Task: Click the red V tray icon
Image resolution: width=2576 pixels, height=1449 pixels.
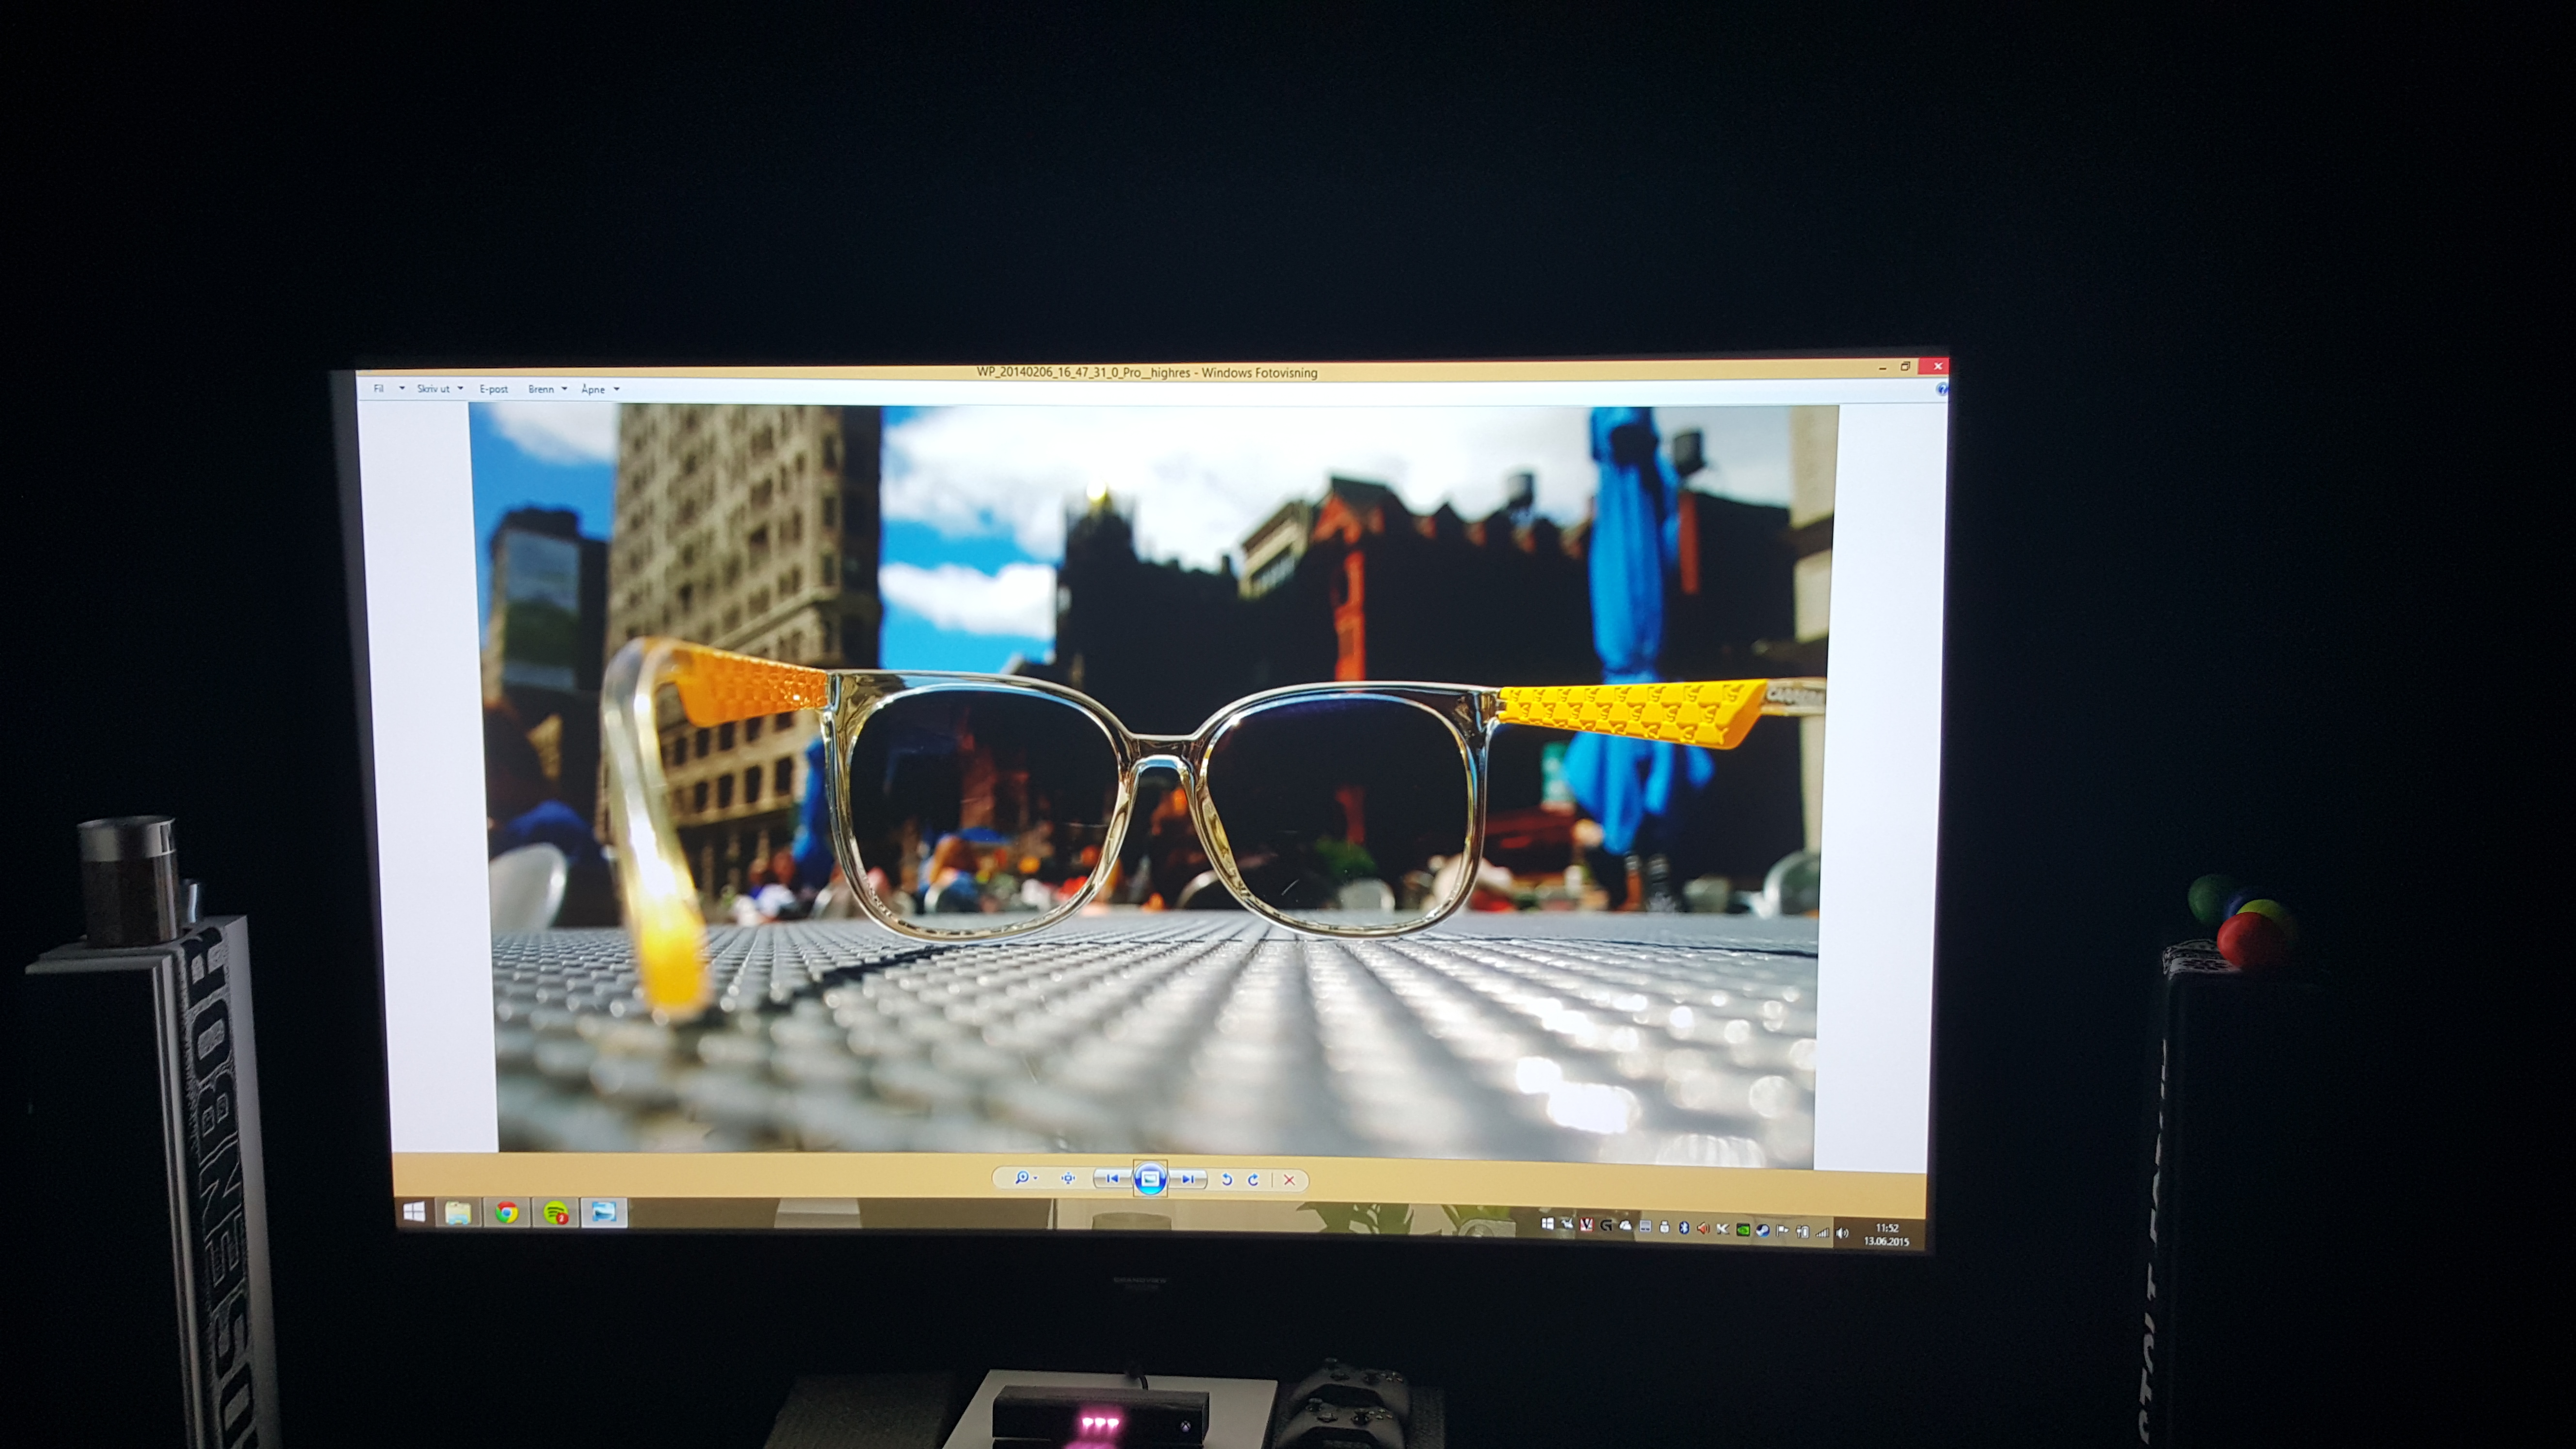Action: click(1587, 1226)
